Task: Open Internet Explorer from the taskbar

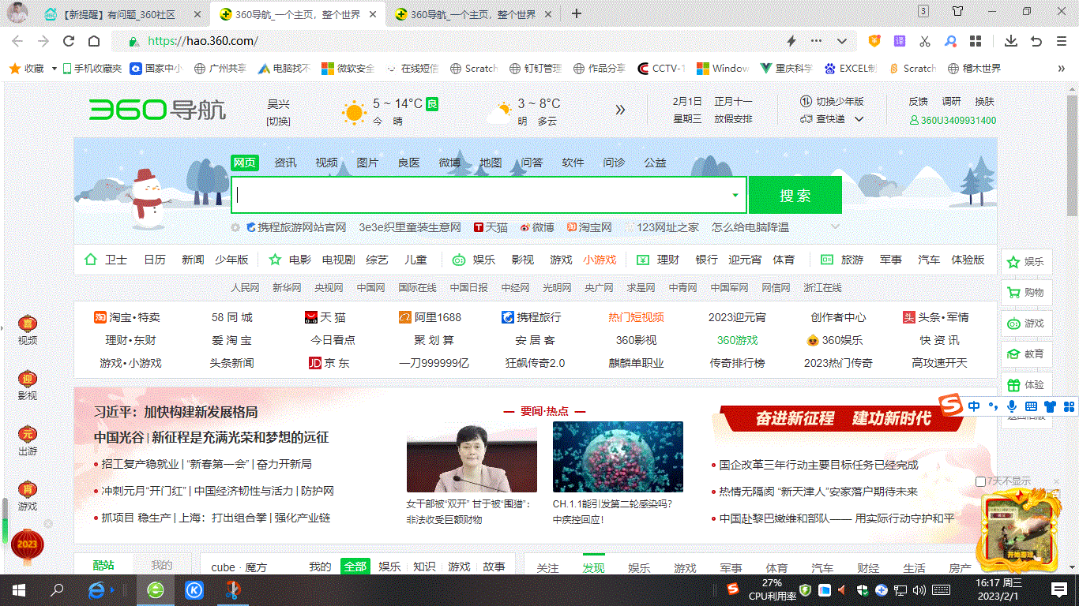Action: (x=96, y=589)
